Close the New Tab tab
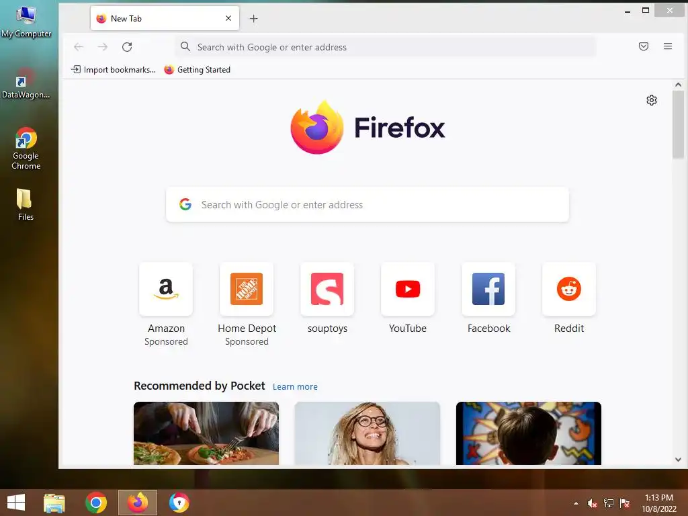Screen dimensions: 688x516 [x=228, y=18]
